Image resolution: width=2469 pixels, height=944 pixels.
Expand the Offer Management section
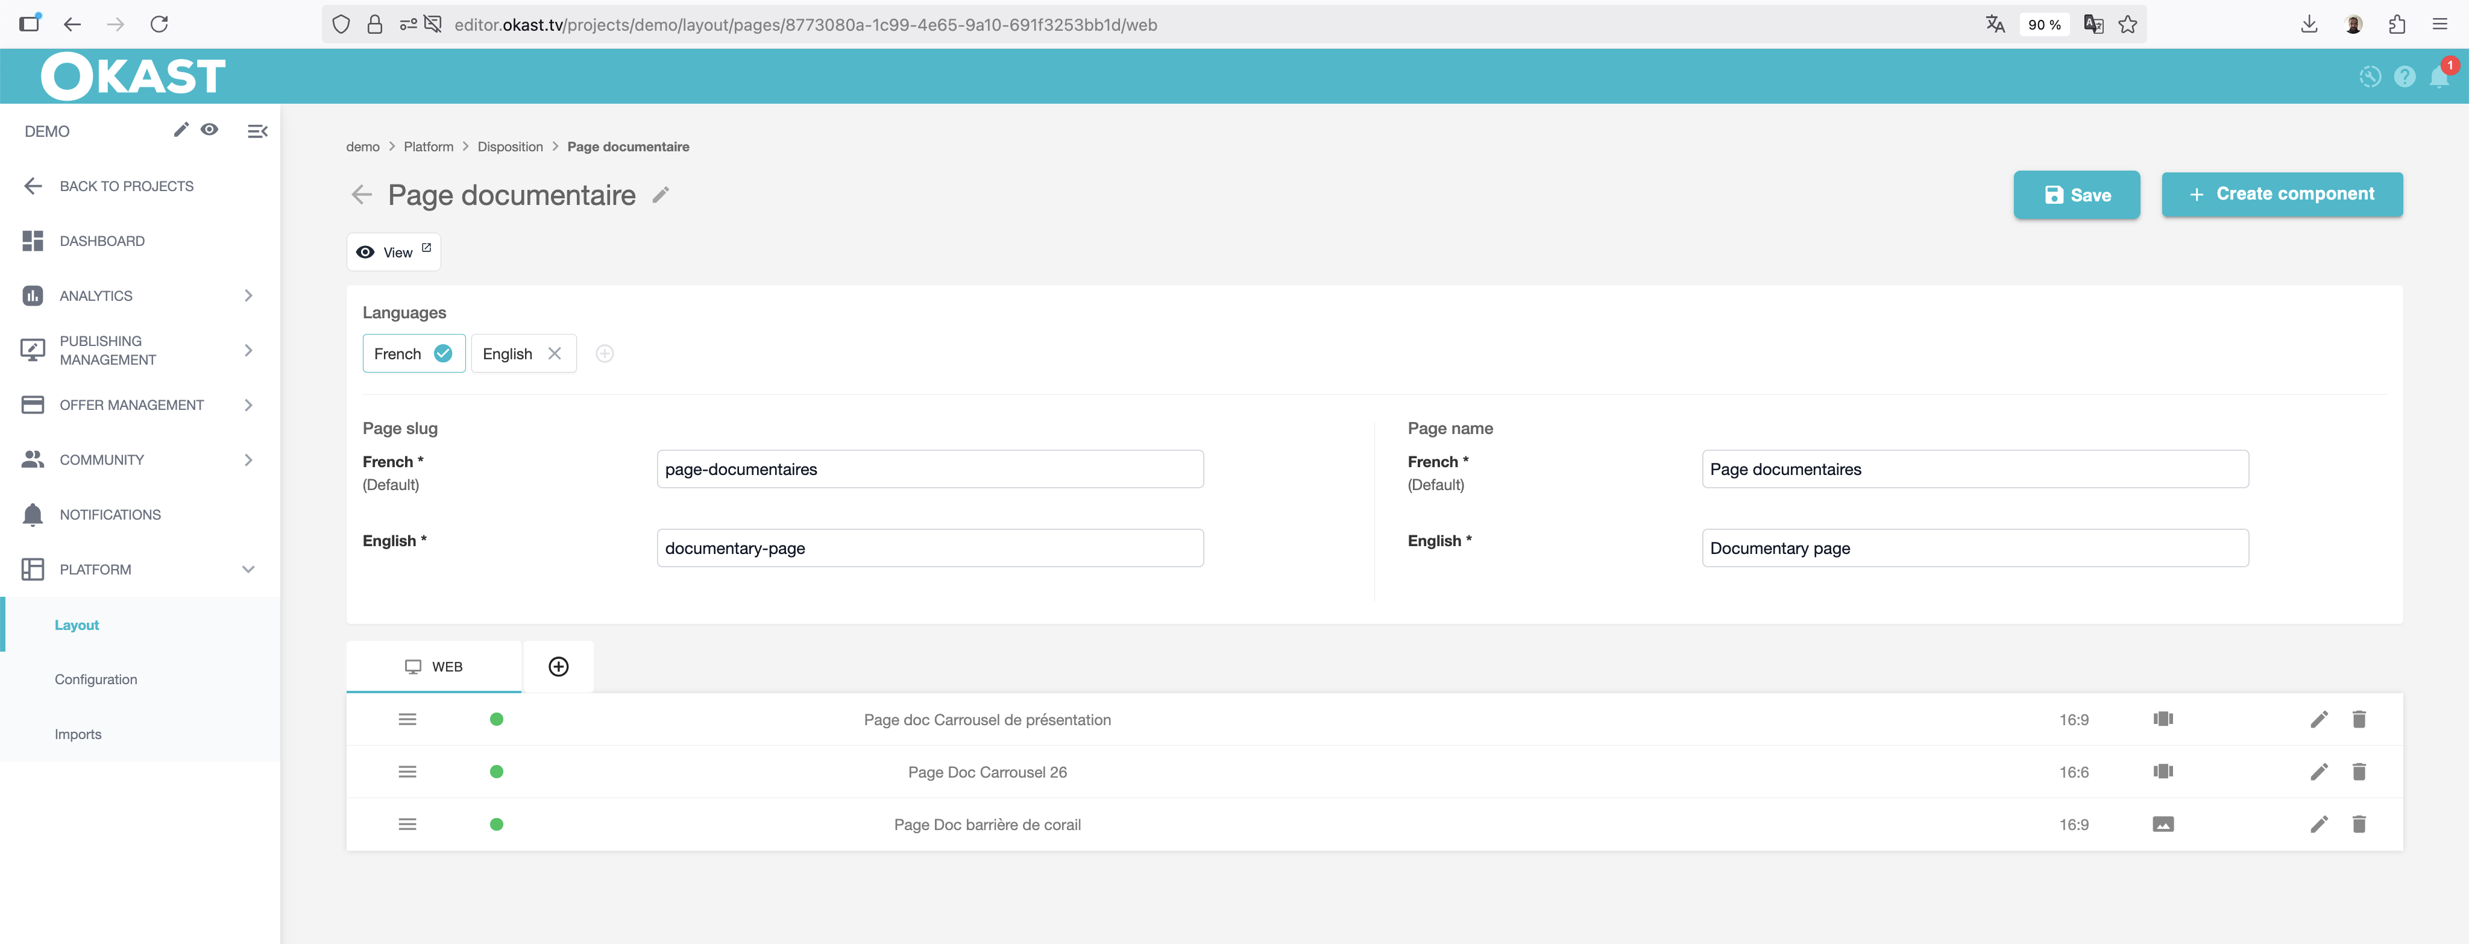click(x=248, y=406)
